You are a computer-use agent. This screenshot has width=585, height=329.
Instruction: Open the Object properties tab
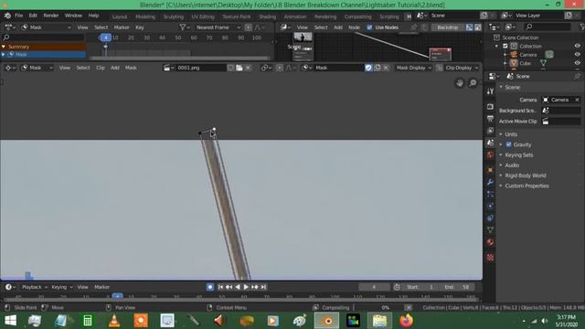[490, 170]
